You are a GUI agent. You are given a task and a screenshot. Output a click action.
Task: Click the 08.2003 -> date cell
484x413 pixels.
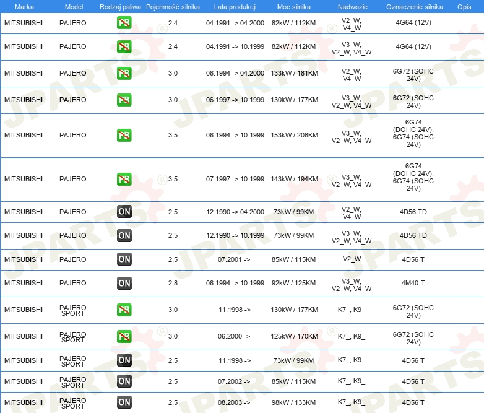(x=234, y=402)
